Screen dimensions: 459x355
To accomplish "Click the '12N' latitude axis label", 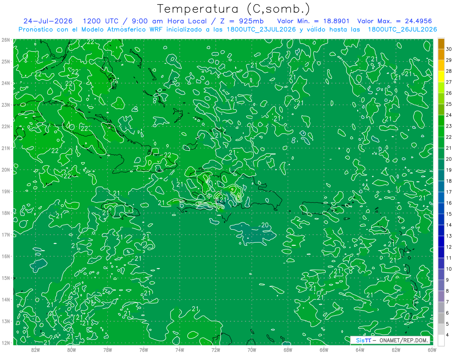I will tap(5, 343).
